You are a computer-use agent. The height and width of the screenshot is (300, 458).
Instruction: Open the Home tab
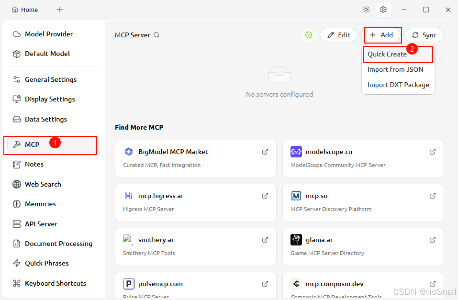[25, 10]
